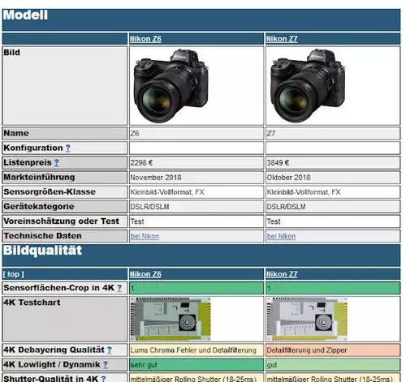Click the help question mark next to Konfiguration
The width and height of the screenshot is (406, 382).
pos(68,148)
